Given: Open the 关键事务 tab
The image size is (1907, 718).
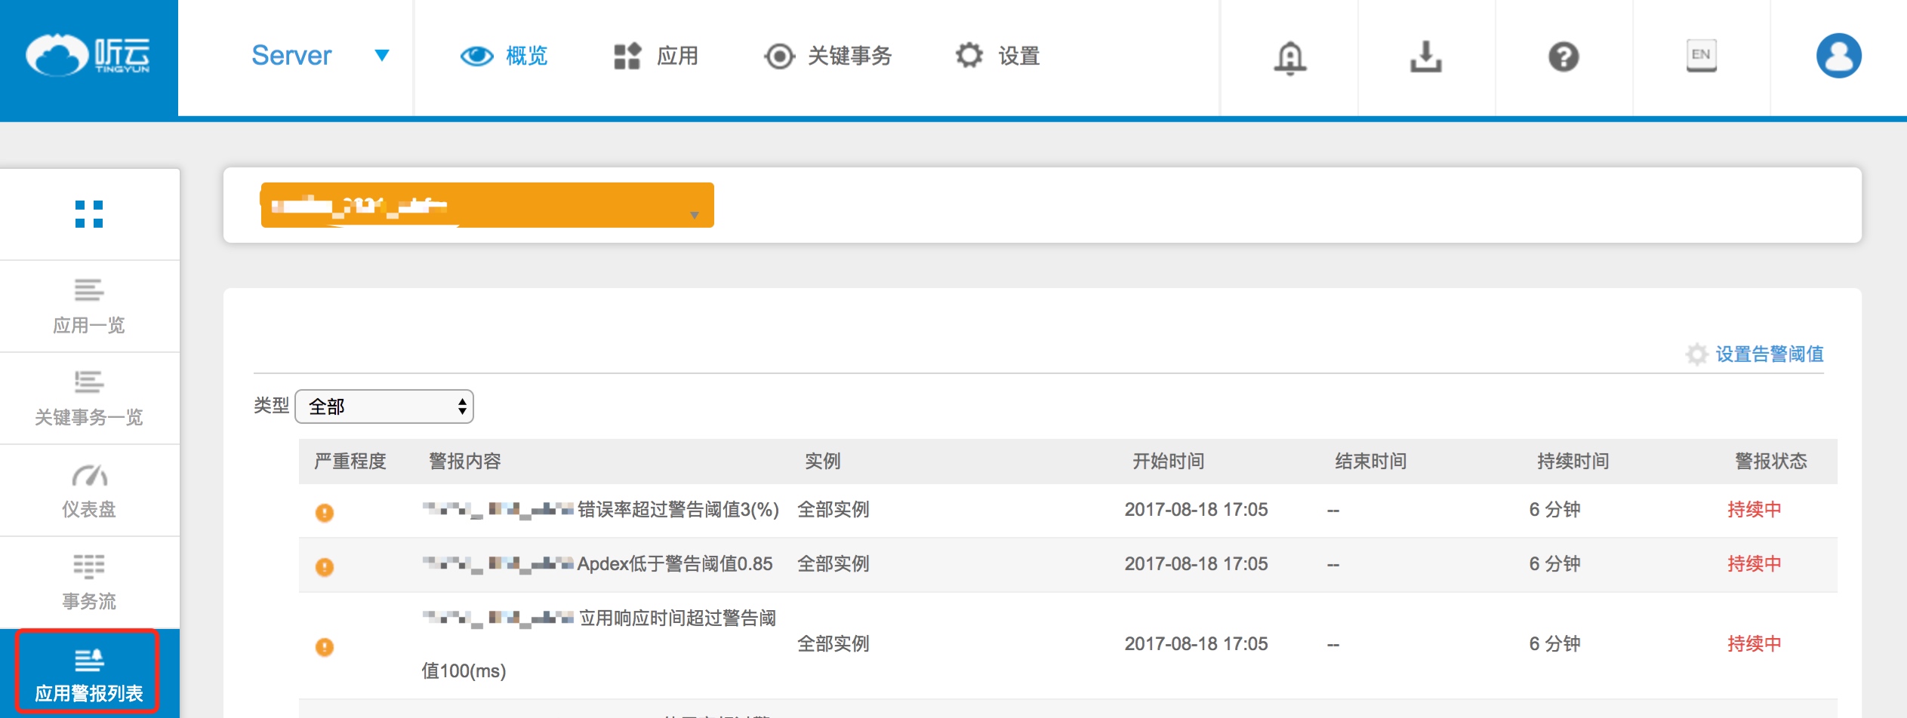Looking at the screenshot, I should click(849, 56).
